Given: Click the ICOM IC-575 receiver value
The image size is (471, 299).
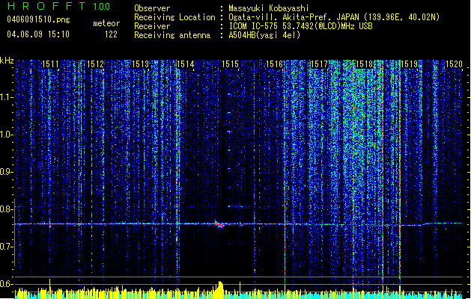Looking at the screenshot, I should 300,26.
